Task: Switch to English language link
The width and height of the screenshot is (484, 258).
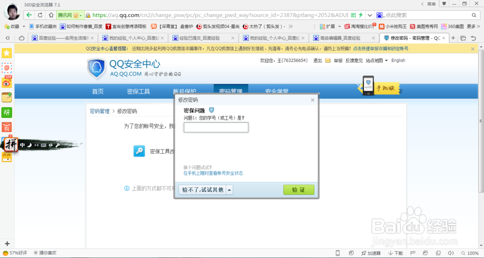Action: [398, 60]
